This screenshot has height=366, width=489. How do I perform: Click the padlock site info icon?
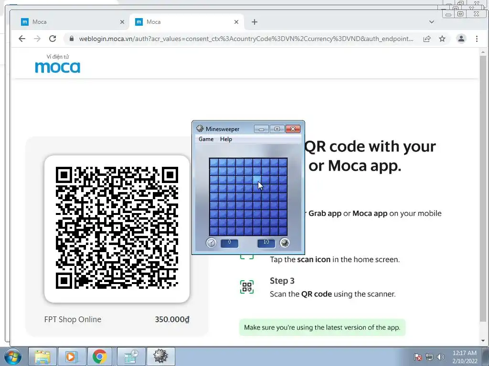click(72, 39)
